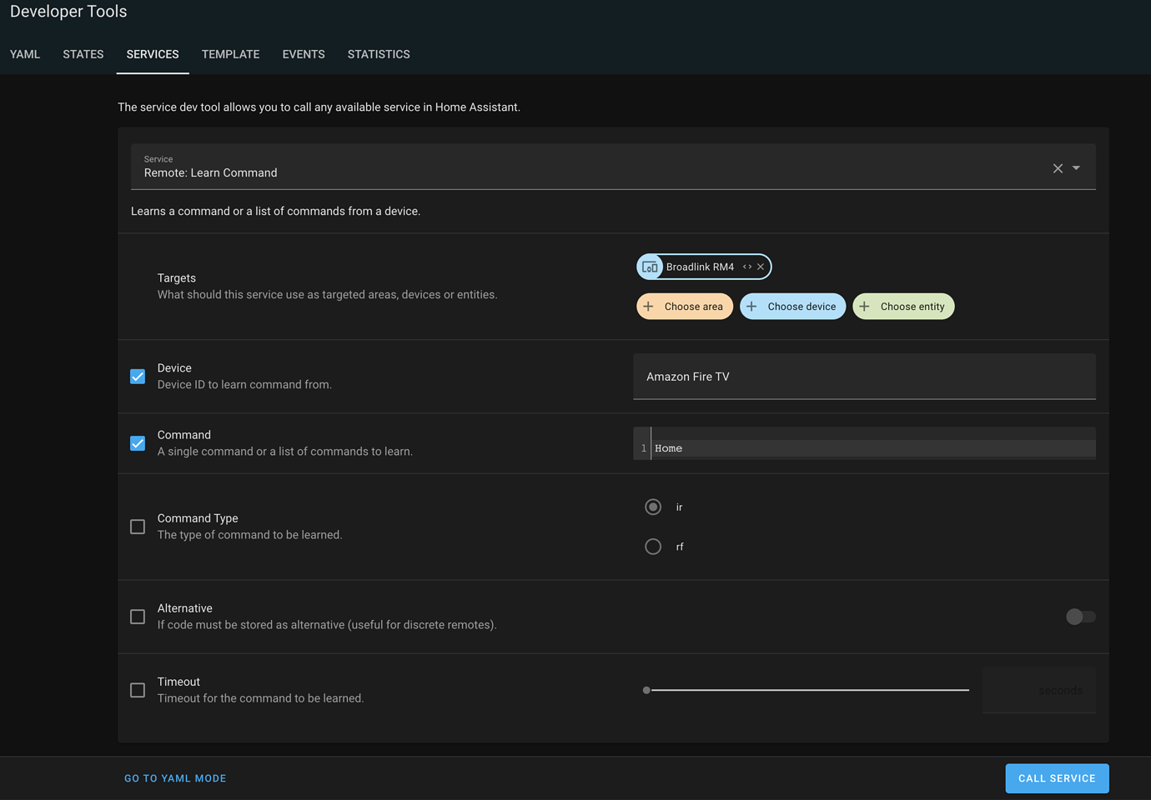Image resolution: width=1151 pixels, height=800 pixels.
Task: Click the plus icon on Choose area
Action: (649, 307)
